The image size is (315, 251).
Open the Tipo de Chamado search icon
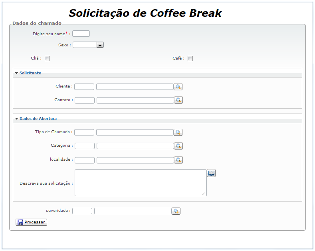tap(178, 132)
